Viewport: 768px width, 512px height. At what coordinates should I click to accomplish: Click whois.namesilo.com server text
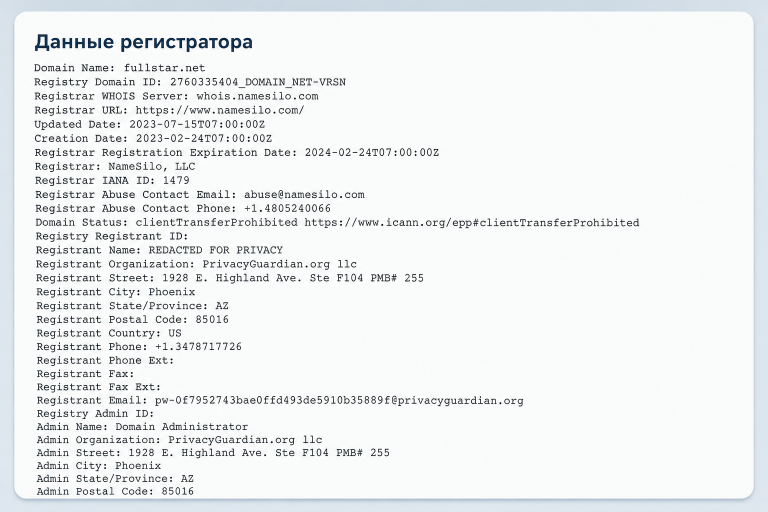257,96
